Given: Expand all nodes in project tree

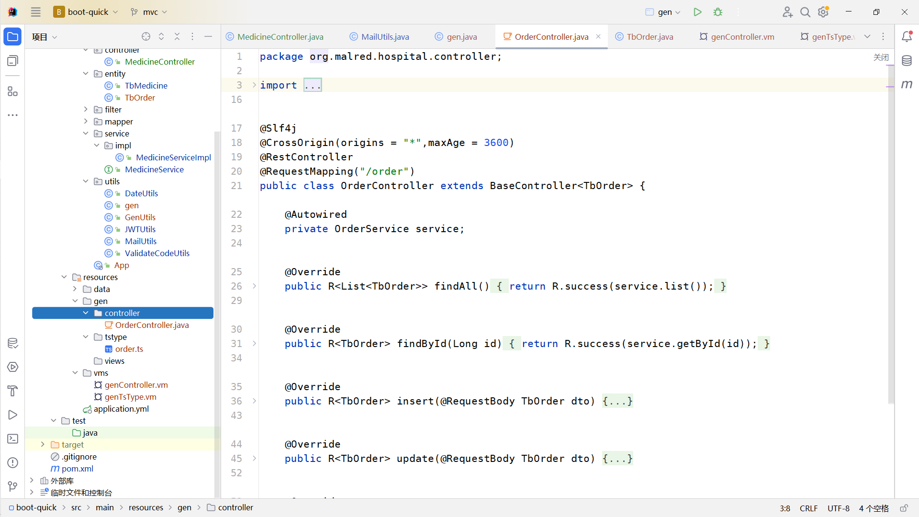Looking at the screenshot, I should pyautogui.click(x=161, y=36).
